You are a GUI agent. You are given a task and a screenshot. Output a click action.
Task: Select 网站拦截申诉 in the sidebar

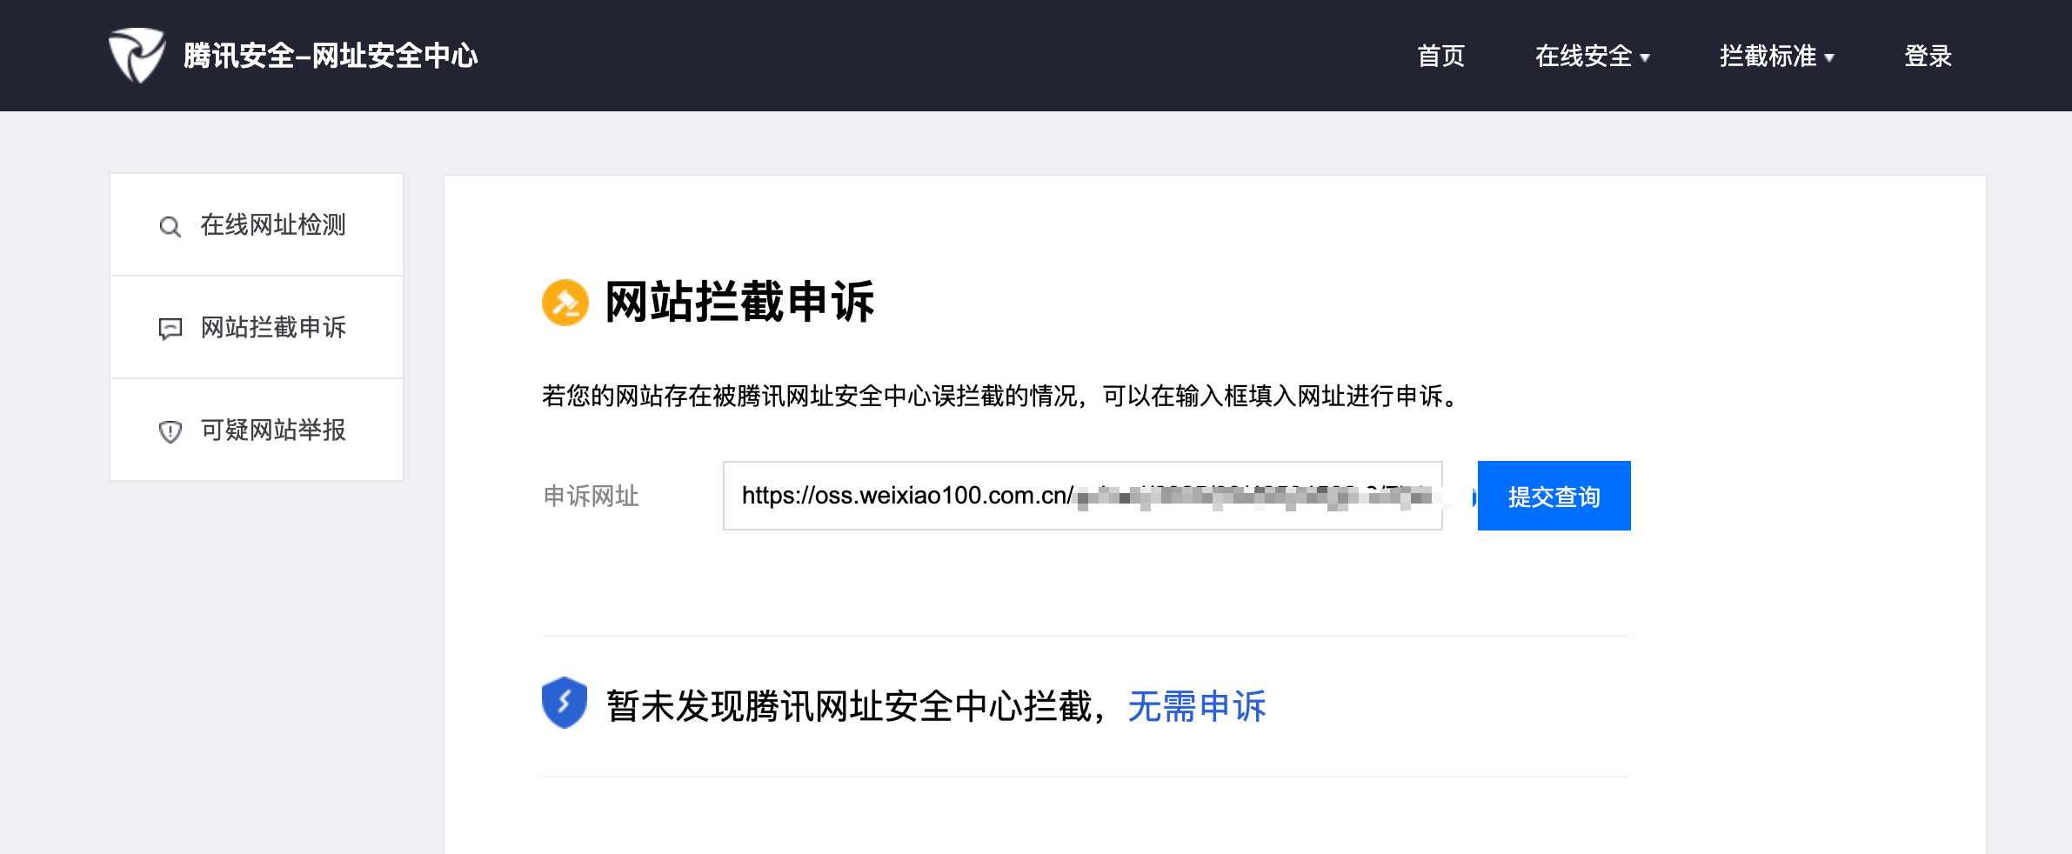[257, 328]
